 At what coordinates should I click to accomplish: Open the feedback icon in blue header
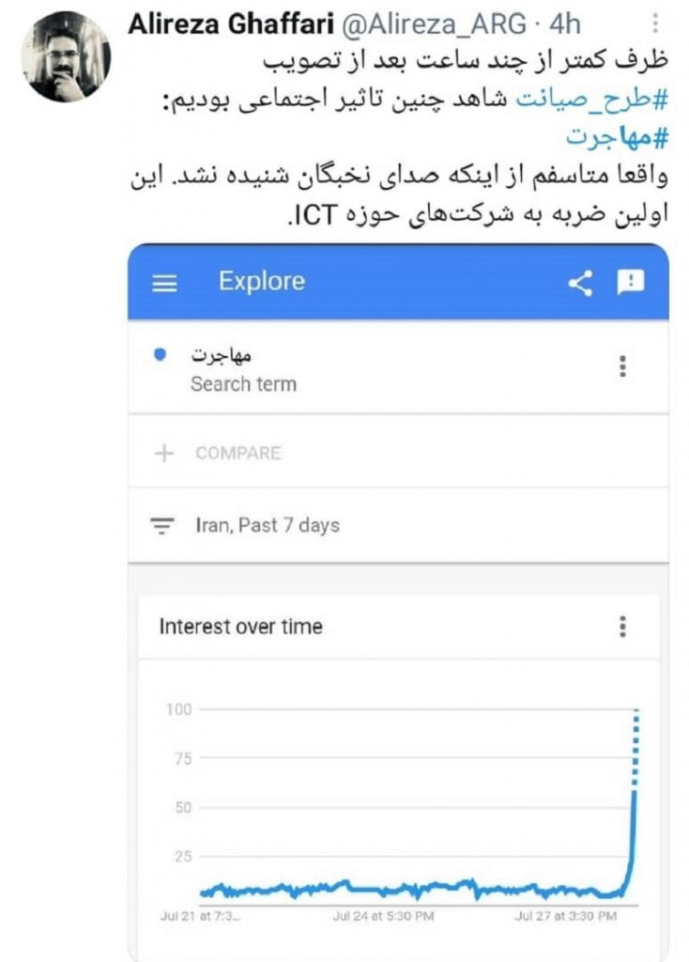[631, 282]
